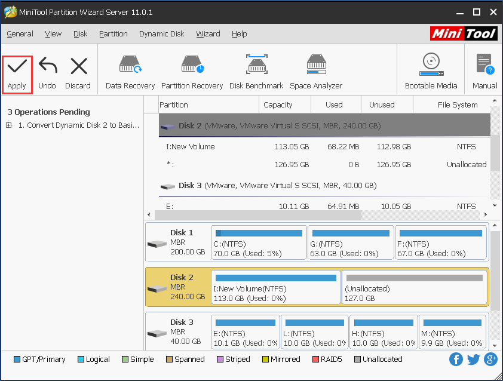
Task: Expand the Convert Dynamic Disk 2 operation
Action: point(9,125)
